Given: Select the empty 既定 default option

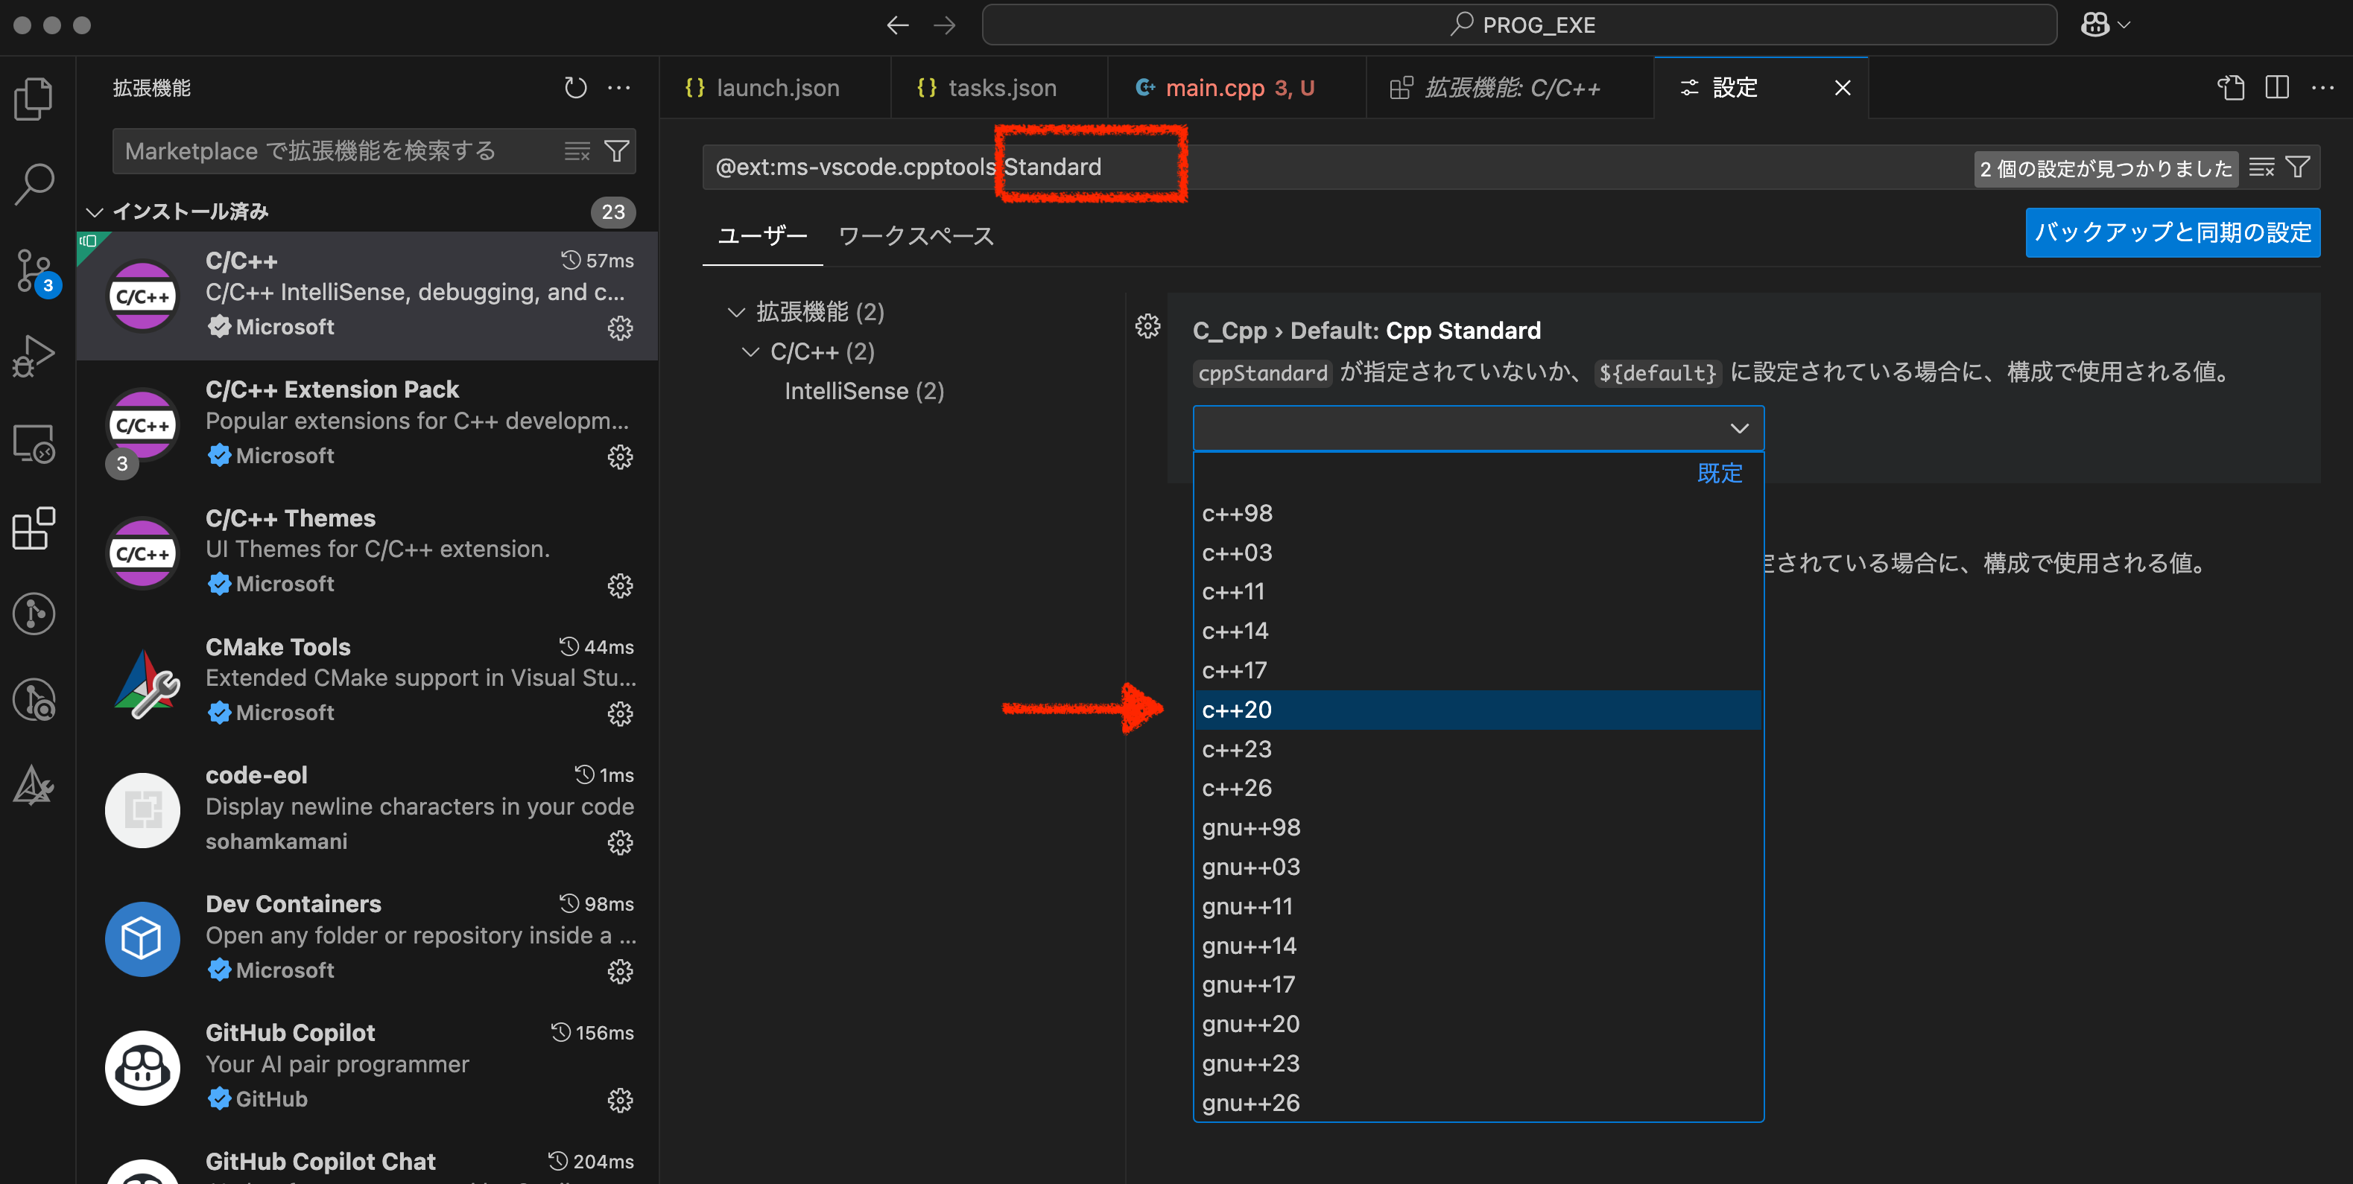Looking at the screenshot, I should 1478,474.
